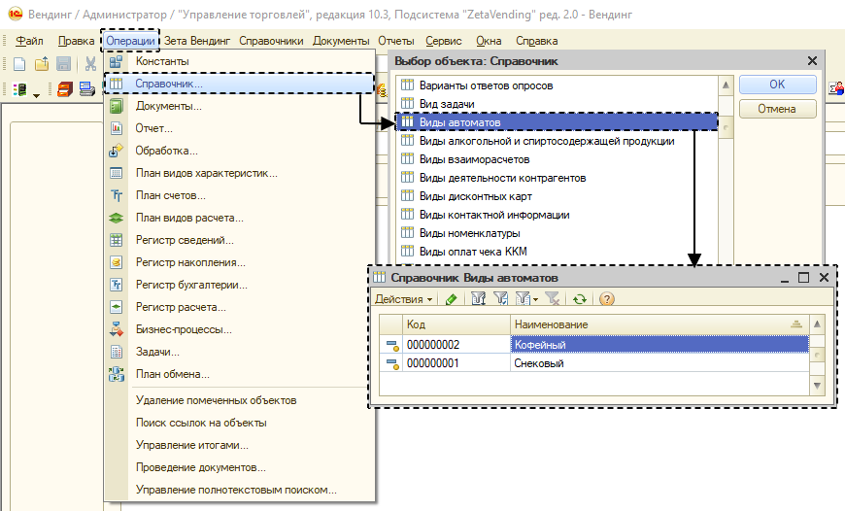The image size is (845, 511).
Task: Click the Cut scissors toolbar icon
Action: coord(90,63)
